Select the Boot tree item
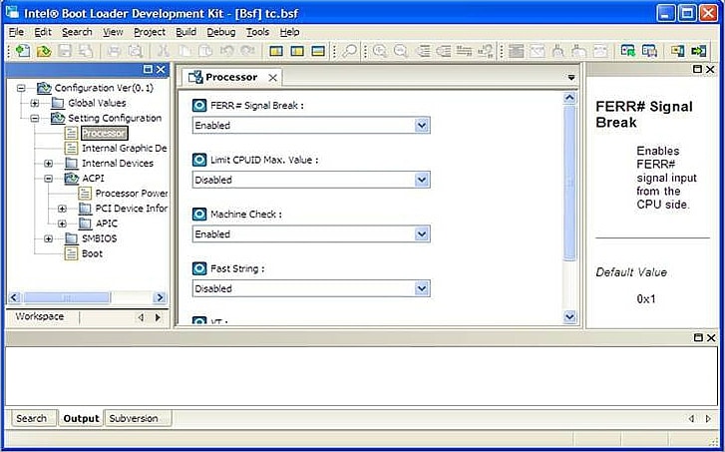Screen dimensions: 725x452 pyautogui.click(x=92, y=253)
